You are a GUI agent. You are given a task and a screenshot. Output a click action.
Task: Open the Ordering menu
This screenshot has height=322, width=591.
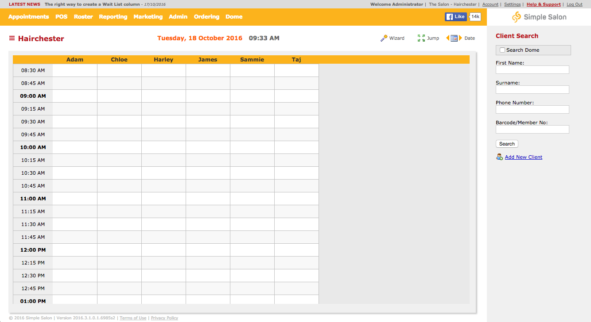click(x=206, y=17)
